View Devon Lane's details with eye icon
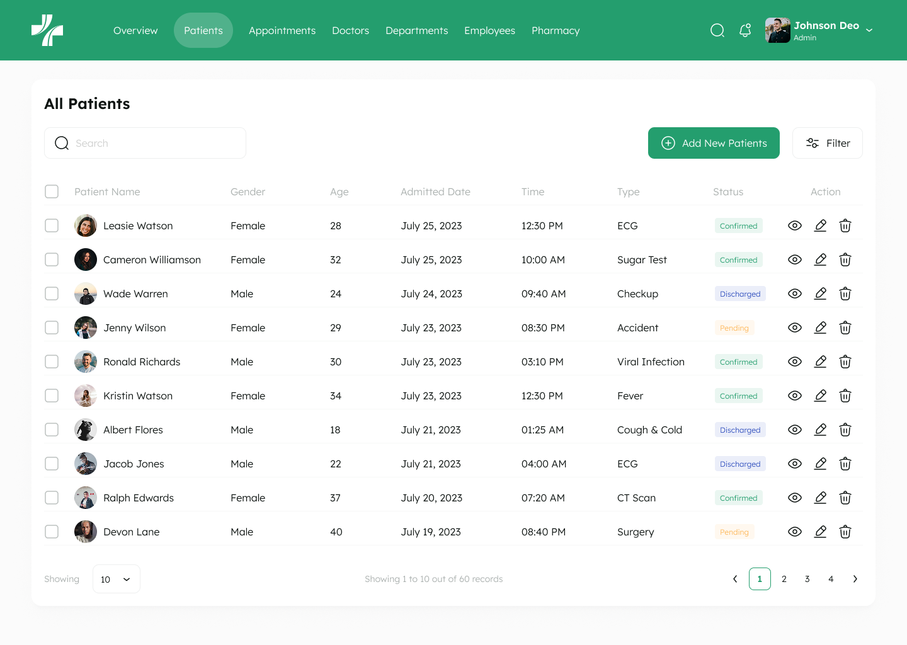 [795, 532]
